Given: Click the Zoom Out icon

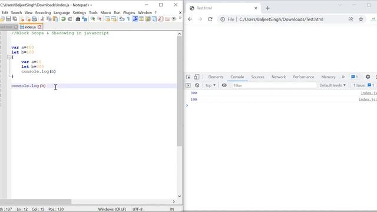Looking at the screenshot, I should [99, 19].
